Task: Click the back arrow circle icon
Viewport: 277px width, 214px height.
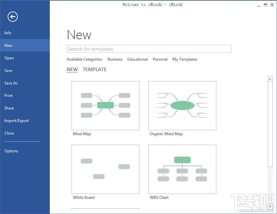Action: click(13, 17)
